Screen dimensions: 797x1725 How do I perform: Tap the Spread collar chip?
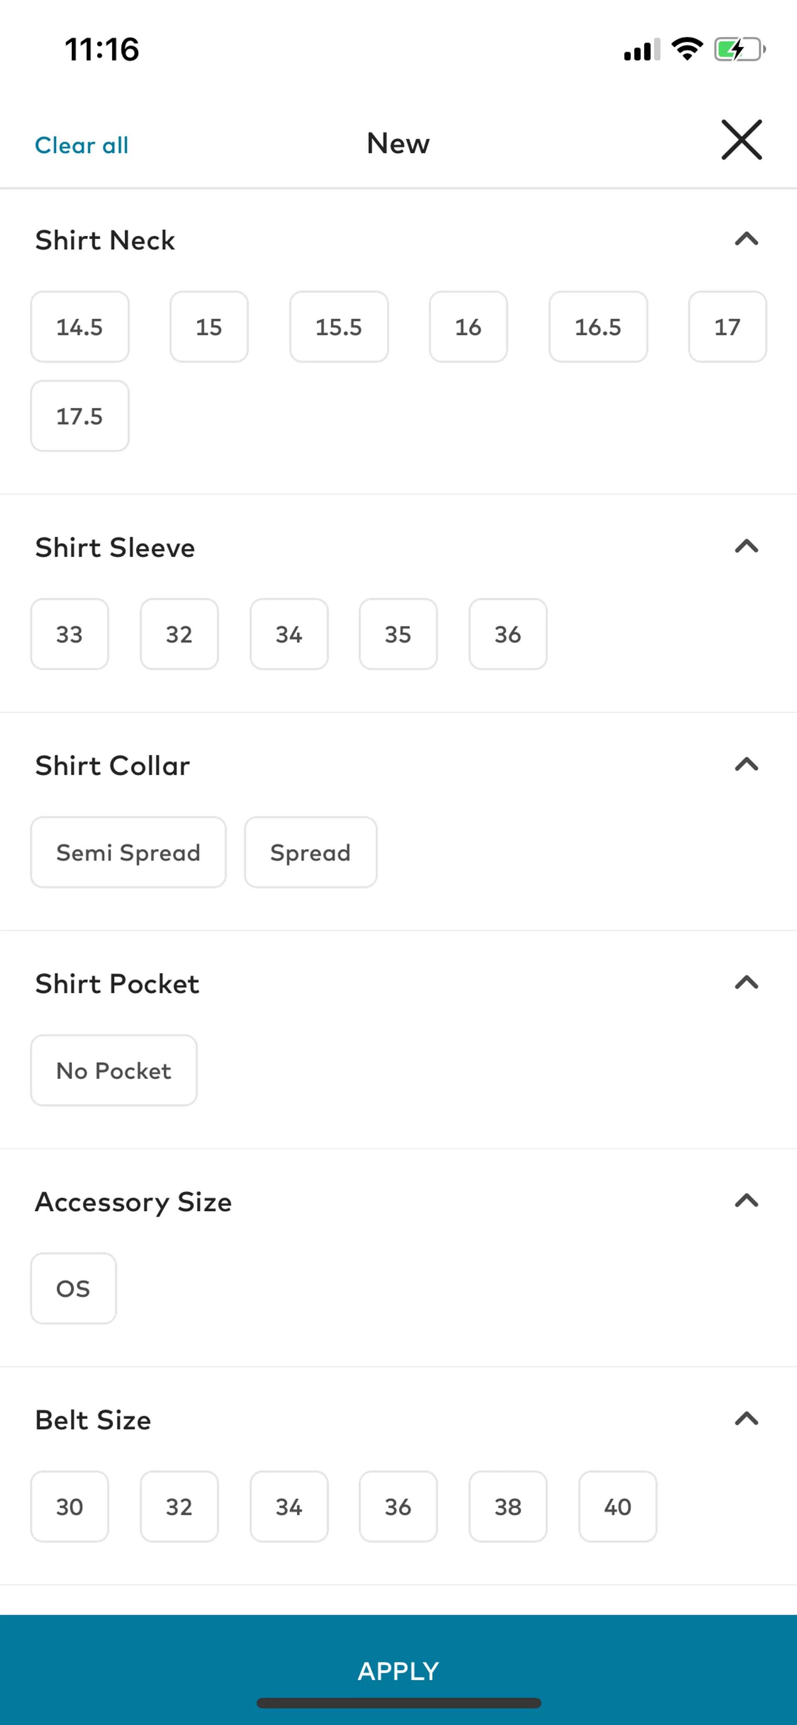pos(310,852)
